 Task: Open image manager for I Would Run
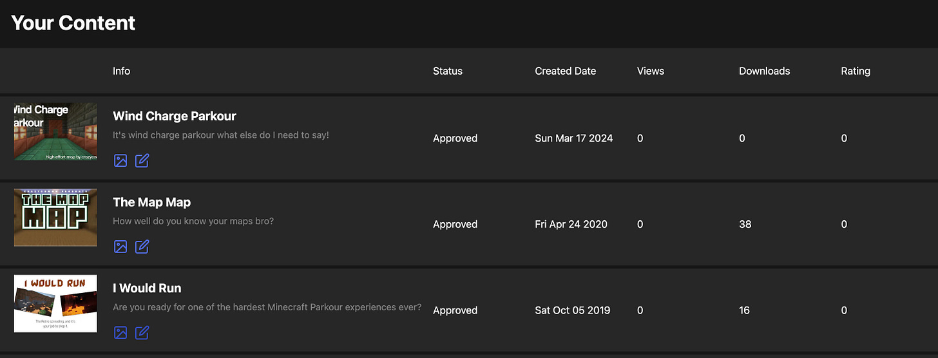click(x=120, y=332)
